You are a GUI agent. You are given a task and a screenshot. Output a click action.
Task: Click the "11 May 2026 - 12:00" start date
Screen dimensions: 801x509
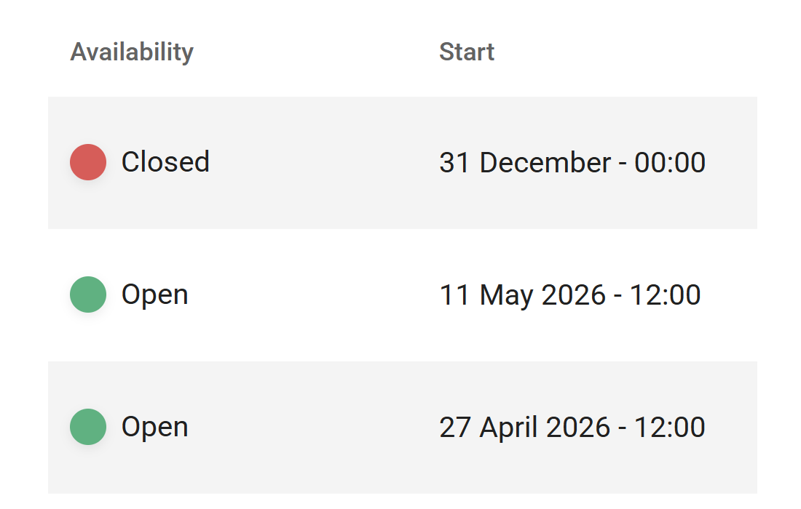[570, 294]
